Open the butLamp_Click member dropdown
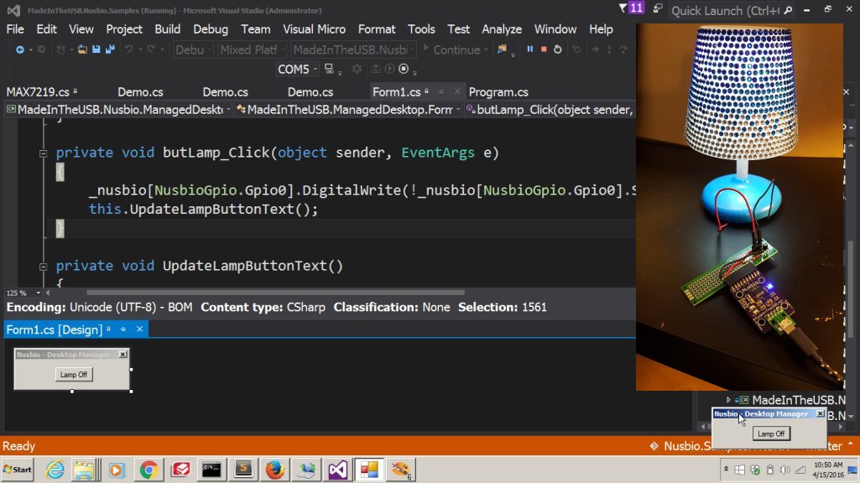 click(550, 110)
